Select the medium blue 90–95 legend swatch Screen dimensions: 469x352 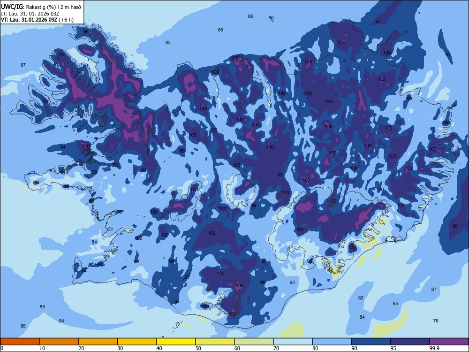(371, 342)
